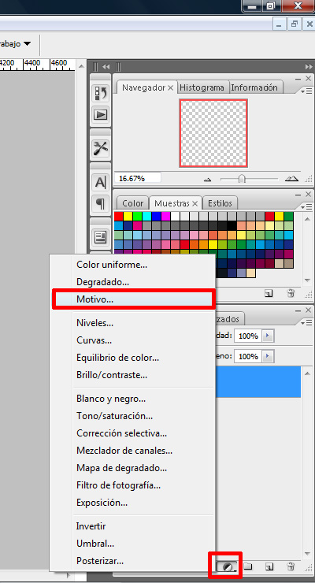Open the layers panel options menu icon
The height and width of the screenshot is (583, 315).
[x=307, y=322]
